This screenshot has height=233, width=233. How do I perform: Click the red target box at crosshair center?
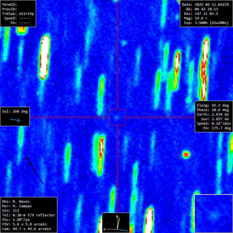coord(117,117)
